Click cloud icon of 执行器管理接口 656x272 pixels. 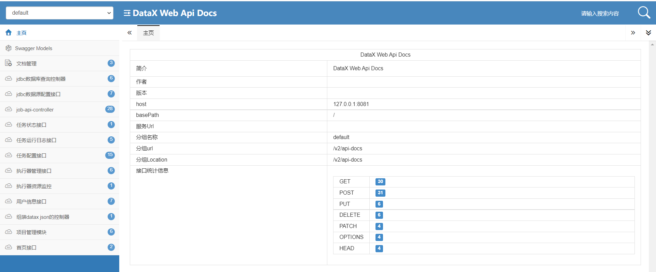tap(9, 170)
